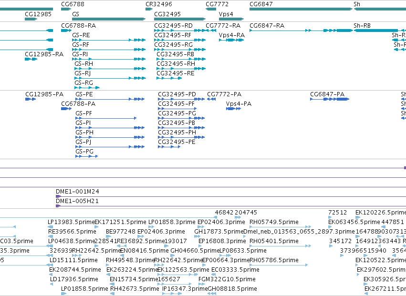Open transcript GS-RI
This screenshot has width=406, height=296.
coord(80,54)
